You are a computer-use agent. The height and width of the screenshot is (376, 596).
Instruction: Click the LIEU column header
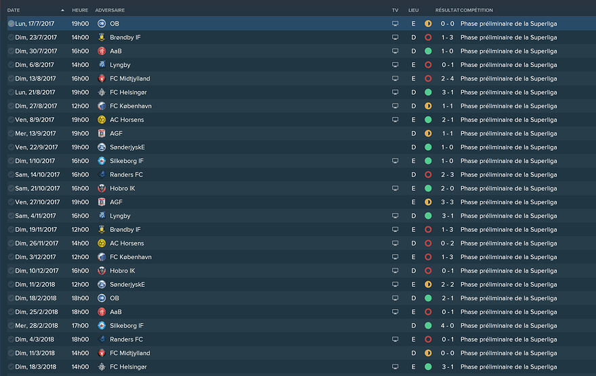413,10
